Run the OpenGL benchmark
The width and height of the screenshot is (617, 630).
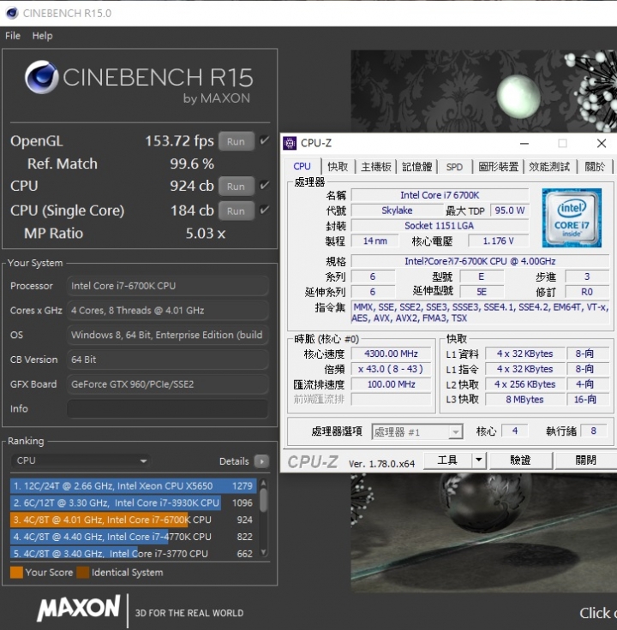(237, 141)
